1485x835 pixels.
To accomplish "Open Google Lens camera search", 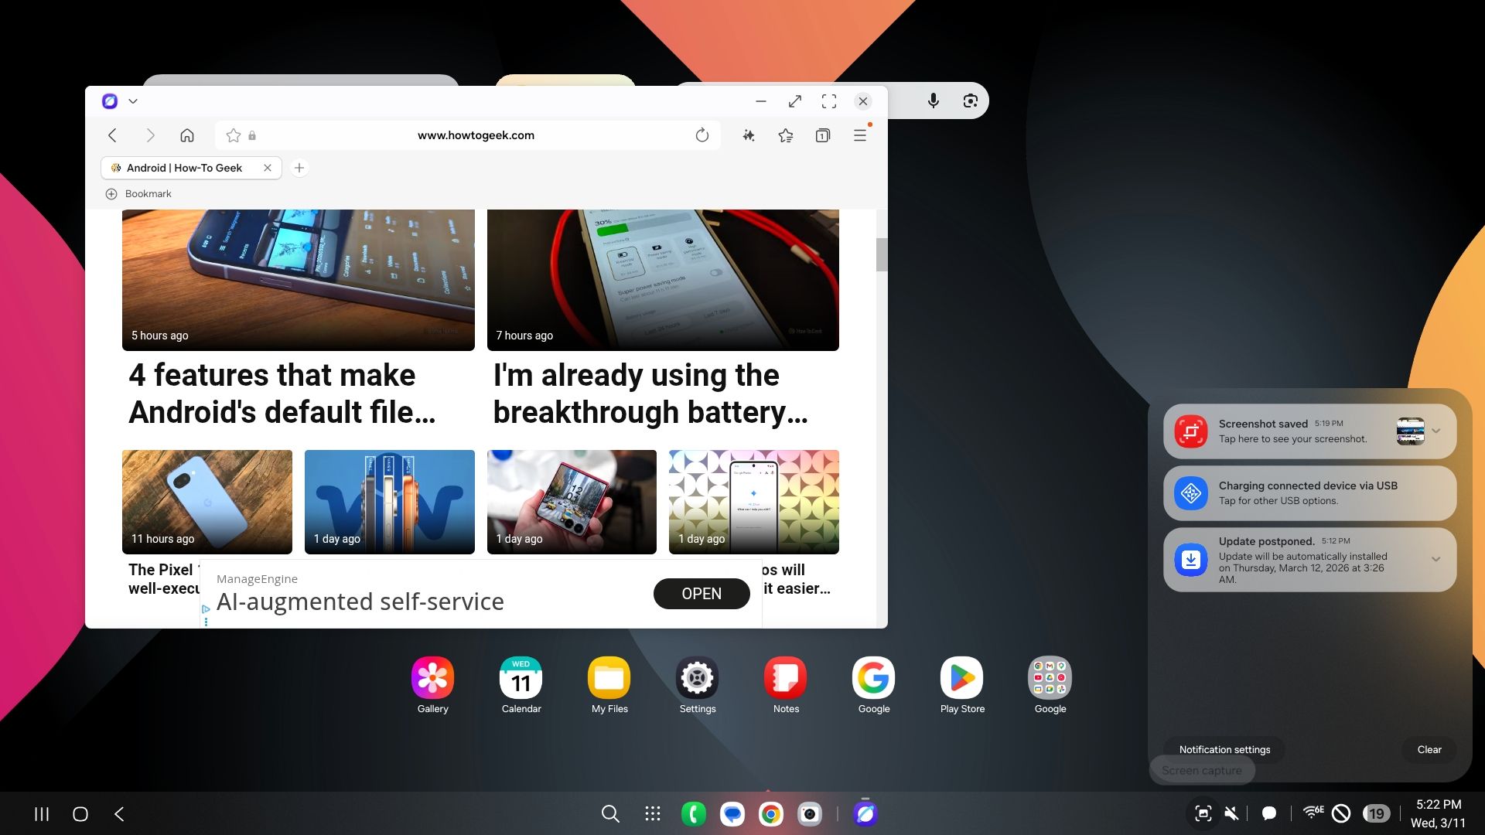I will click(971, 101).
